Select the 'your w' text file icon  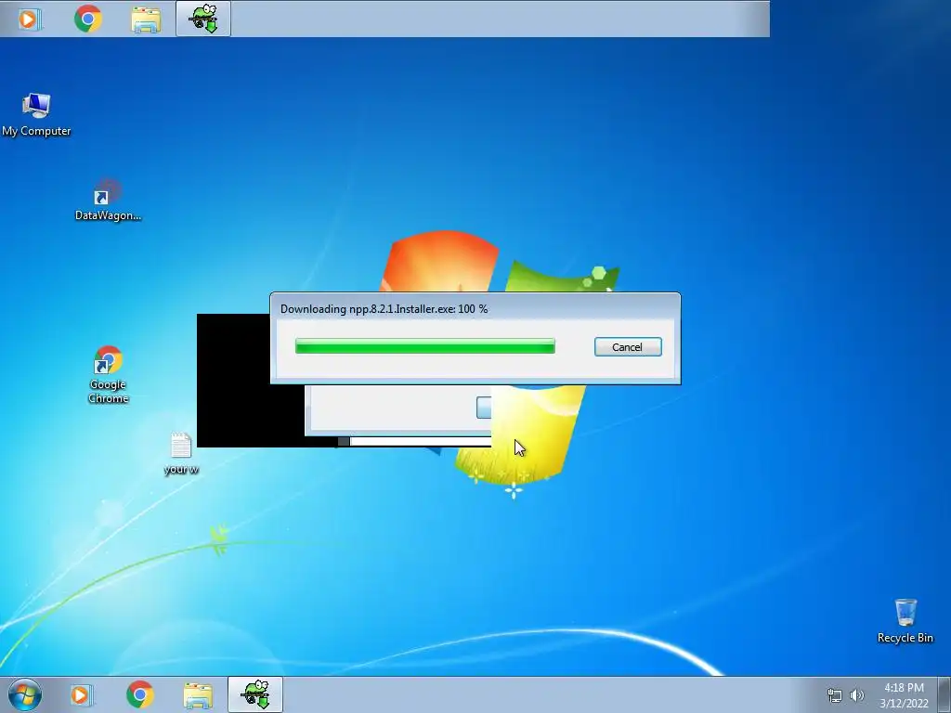click(181, 453)
